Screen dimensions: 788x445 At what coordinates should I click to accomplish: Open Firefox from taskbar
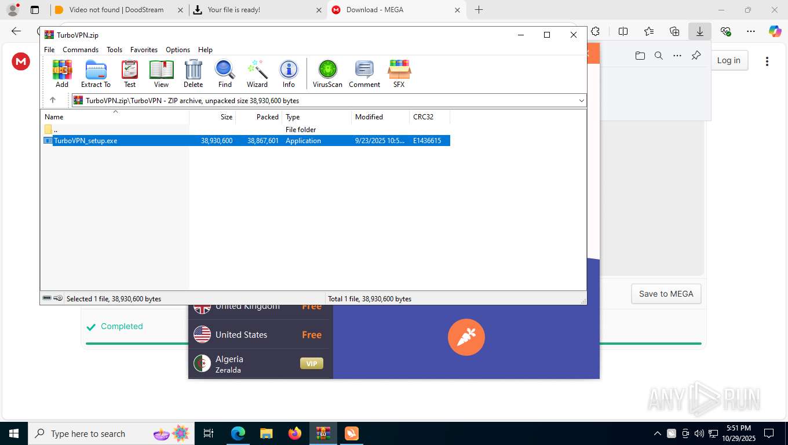click(x=295, y=433)
